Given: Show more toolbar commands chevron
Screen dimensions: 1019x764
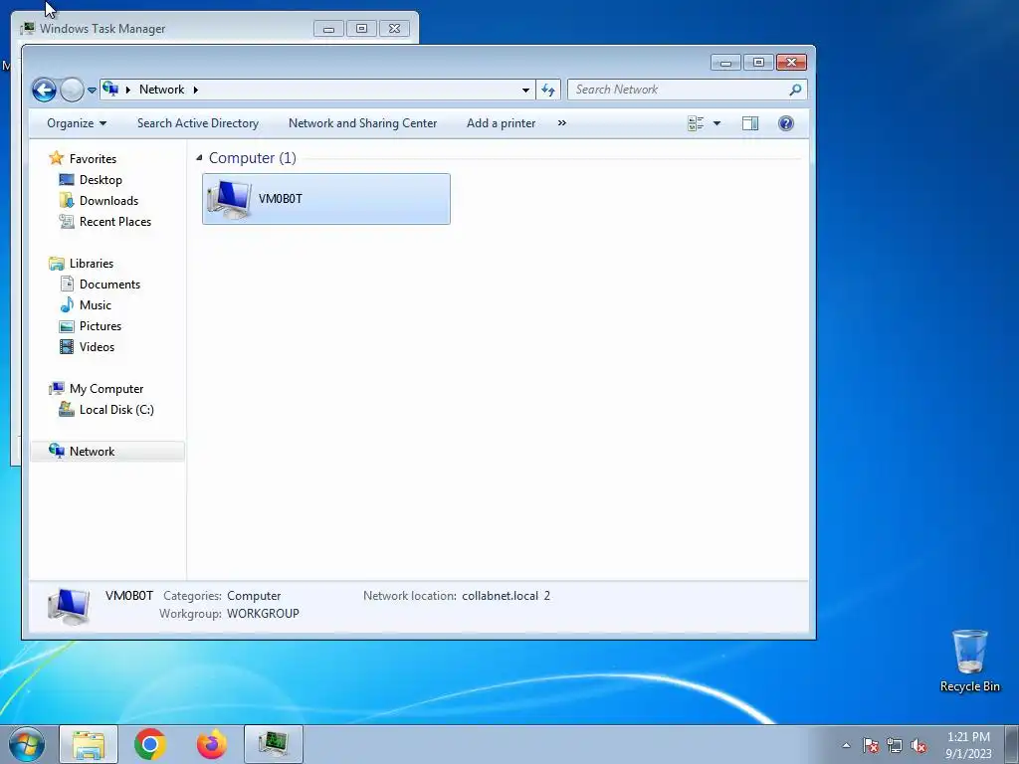Looking at the screenshot, I should (x=562, y=123).
